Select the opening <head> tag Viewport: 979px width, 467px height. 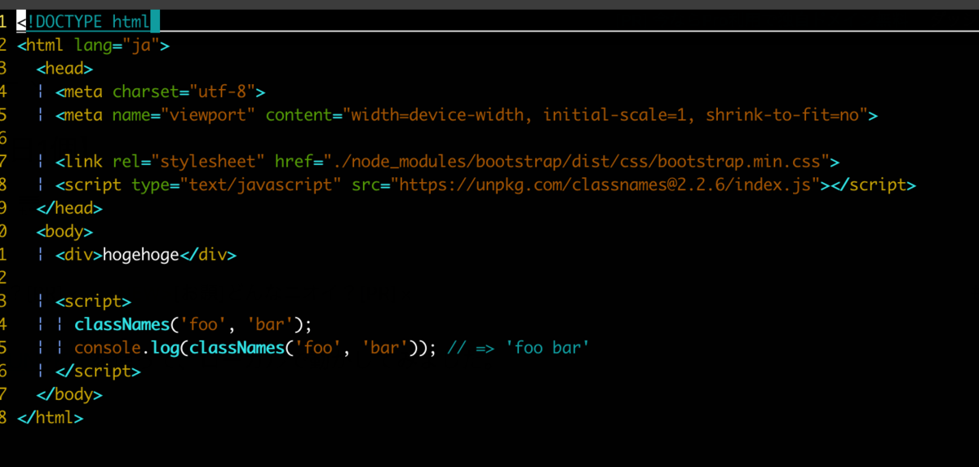click(64, 69)
